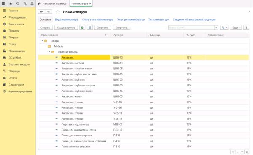The width and height of the screenshot is (253, 155).
Task: Open the notifications bell icon
Action: coord(32,3)
